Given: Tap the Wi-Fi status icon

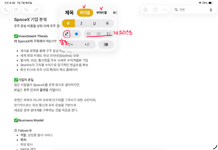Looking at the screenshot, I should pos(200,3).
